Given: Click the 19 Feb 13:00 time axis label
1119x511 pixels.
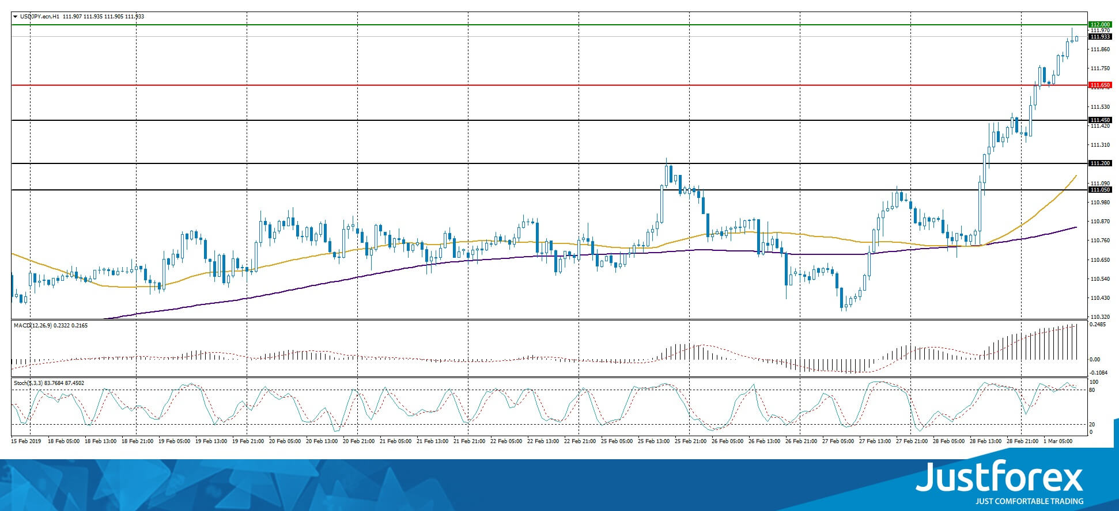Looking at the screenshot, I should point(211,441).
